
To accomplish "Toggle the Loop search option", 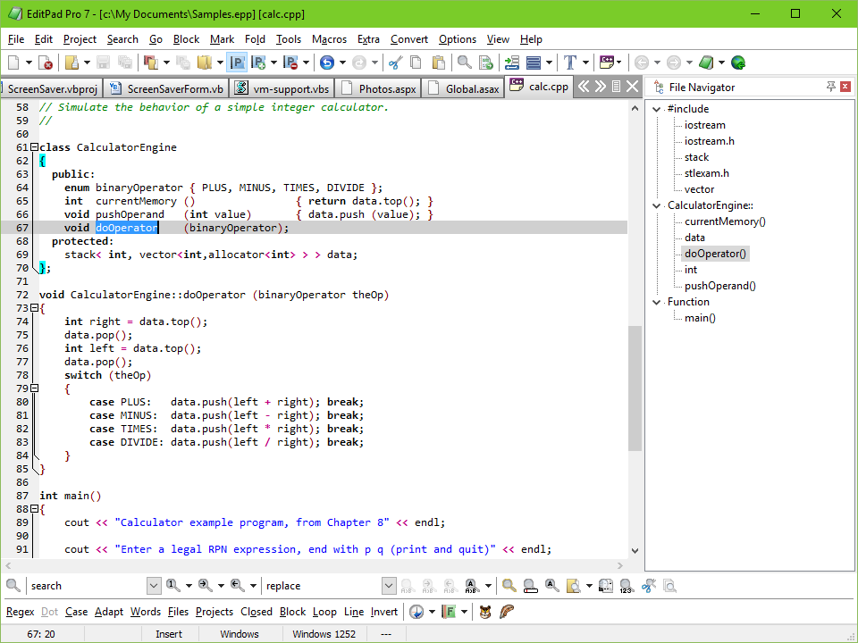I will [324, 611].
